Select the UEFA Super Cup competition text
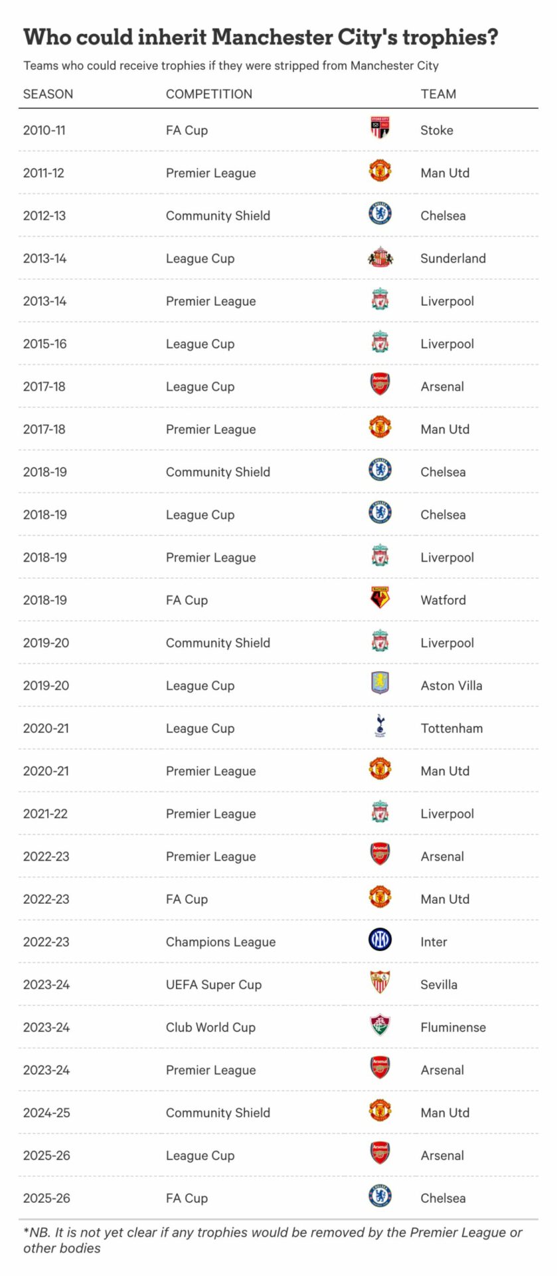 (214, 985)
